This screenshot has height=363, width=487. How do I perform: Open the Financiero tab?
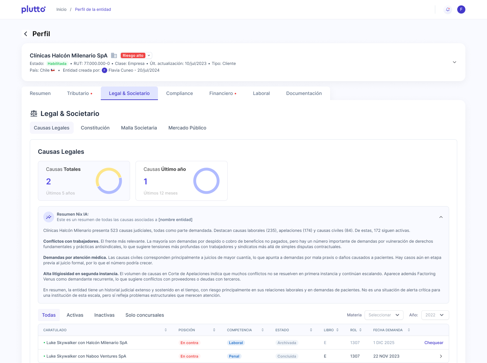point(223,93)
